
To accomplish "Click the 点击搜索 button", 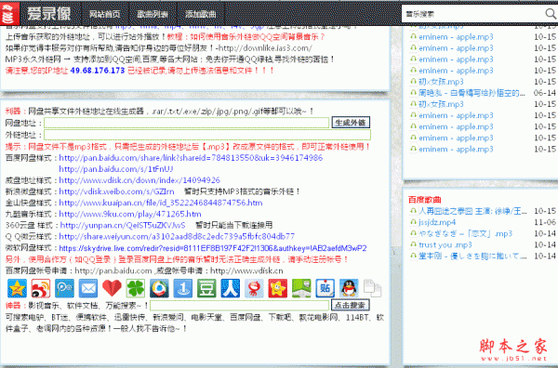I will pos(351,305).
